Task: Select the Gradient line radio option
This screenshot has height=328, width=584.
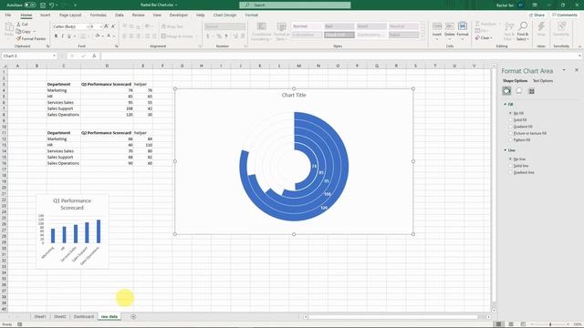Action: [511, 172]
